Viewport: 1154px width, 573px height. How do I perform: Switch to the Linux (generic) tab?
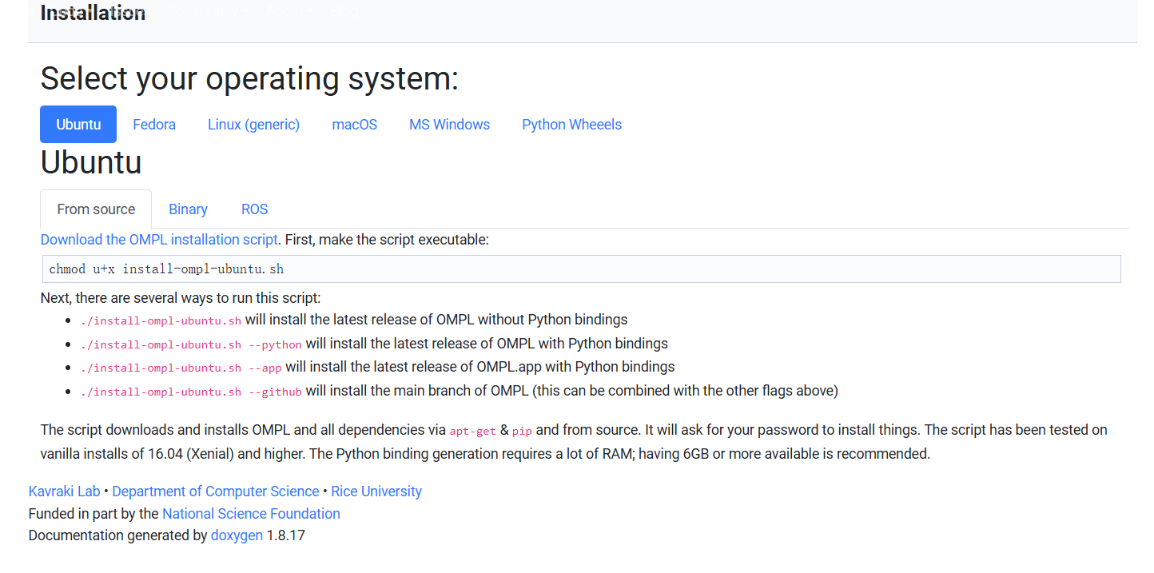point(253,124)
